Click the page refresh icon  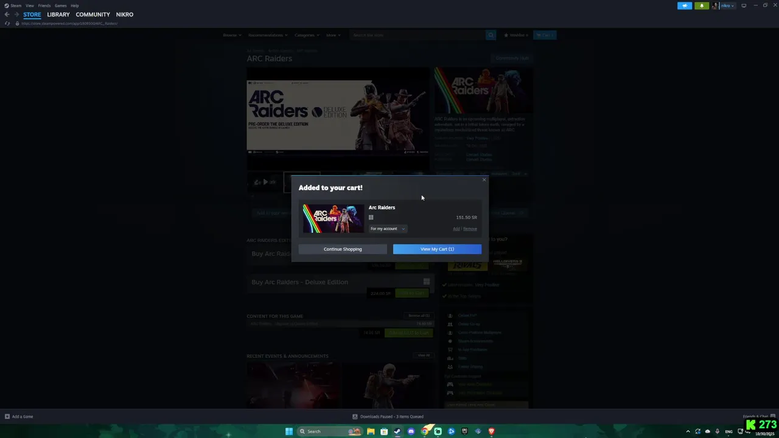point(7,23)
